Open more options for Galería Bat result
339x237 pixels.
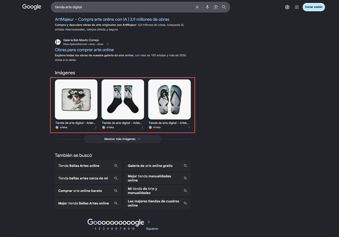tap(108, 44)
